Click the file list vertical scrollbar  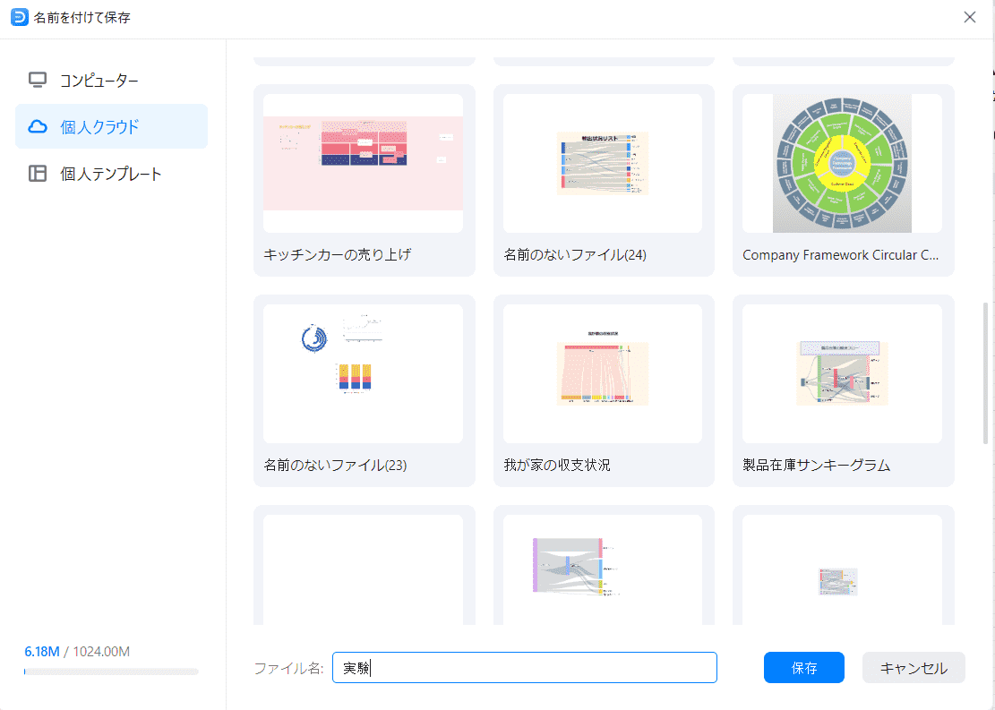tap(986, 372)
